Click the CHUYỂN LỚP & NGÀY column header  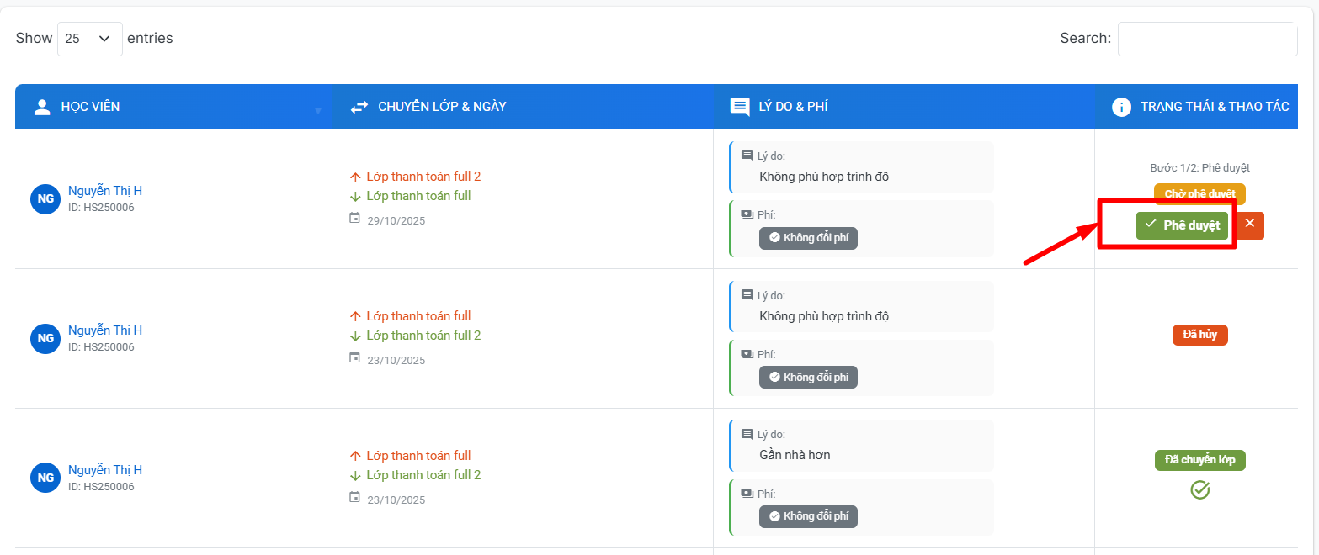(x=441, y=107)
